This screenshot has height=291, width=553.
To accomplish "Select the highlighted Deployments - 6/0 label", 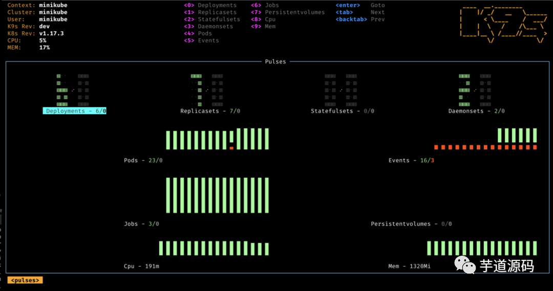I will coord(75,111).
